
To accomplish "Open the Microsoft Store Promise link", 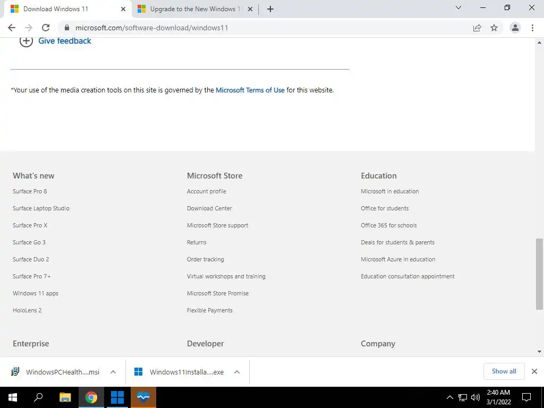I will click(218, 293).
